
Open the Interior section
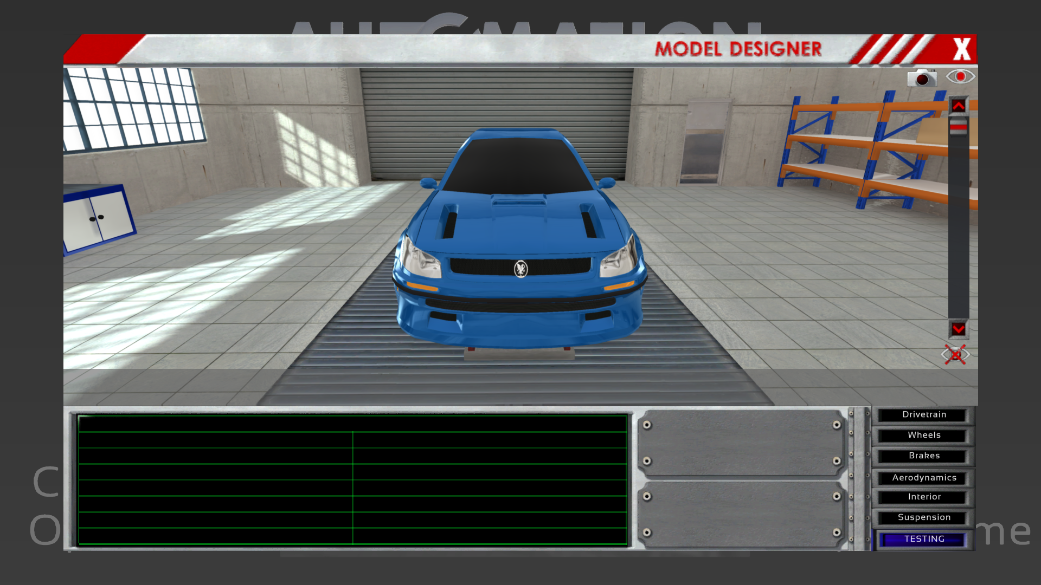pos(923,497)
